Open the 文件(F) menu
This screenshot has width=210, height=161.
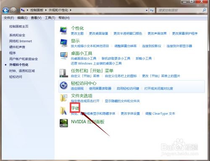tap(9, 18)
